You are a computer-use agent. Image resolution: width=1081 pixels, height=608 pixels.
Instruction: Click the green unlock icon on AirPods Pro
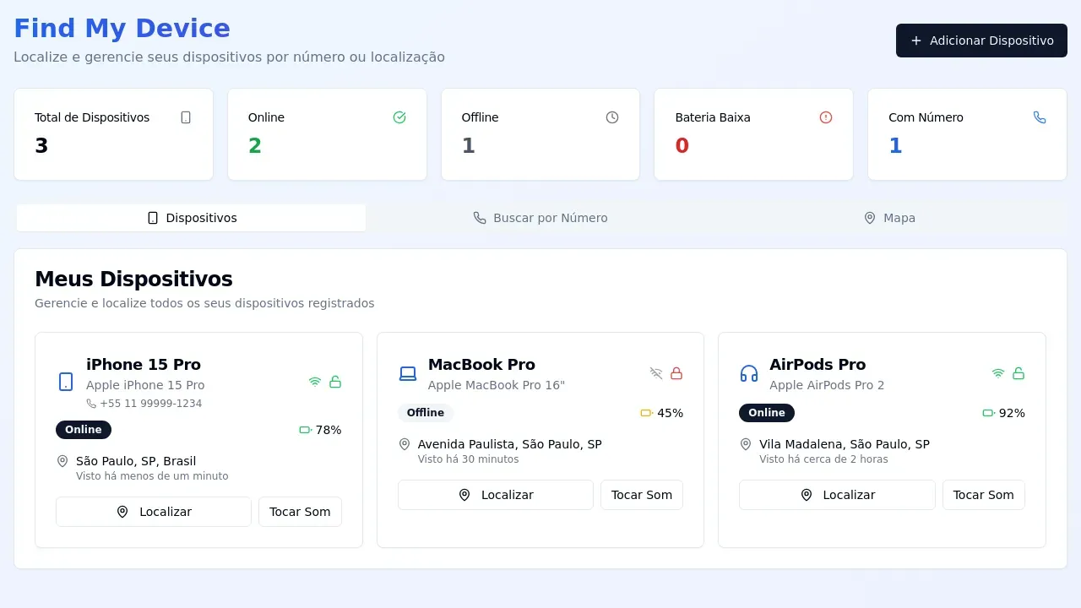tap(1019, 373)
